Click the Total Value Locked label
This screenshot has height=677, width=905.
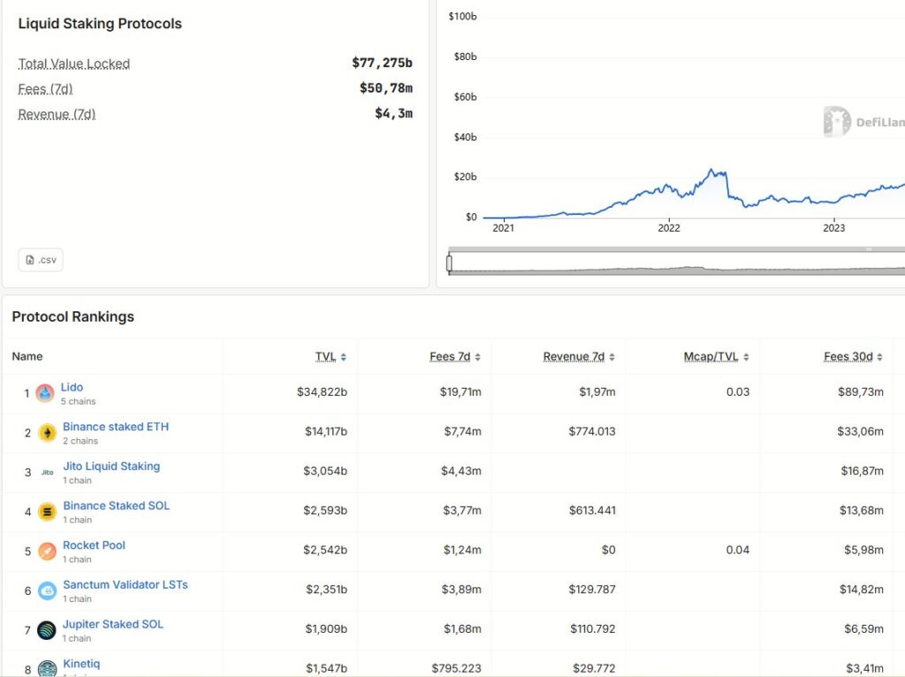point(74,64)
